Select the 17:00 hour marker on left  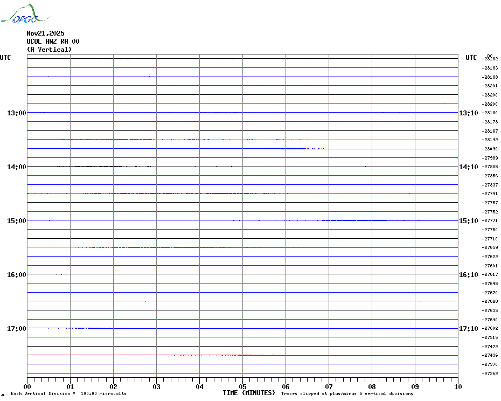(16, 329)
